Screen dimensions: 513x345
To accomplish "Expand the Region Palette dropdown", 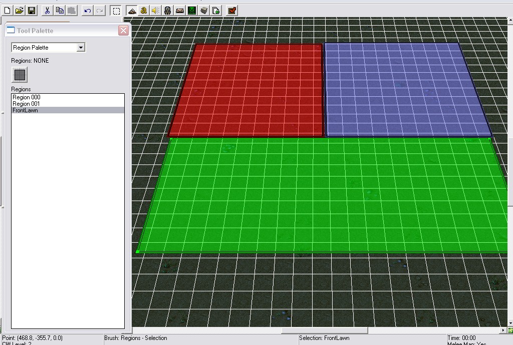I will point(81,48).
